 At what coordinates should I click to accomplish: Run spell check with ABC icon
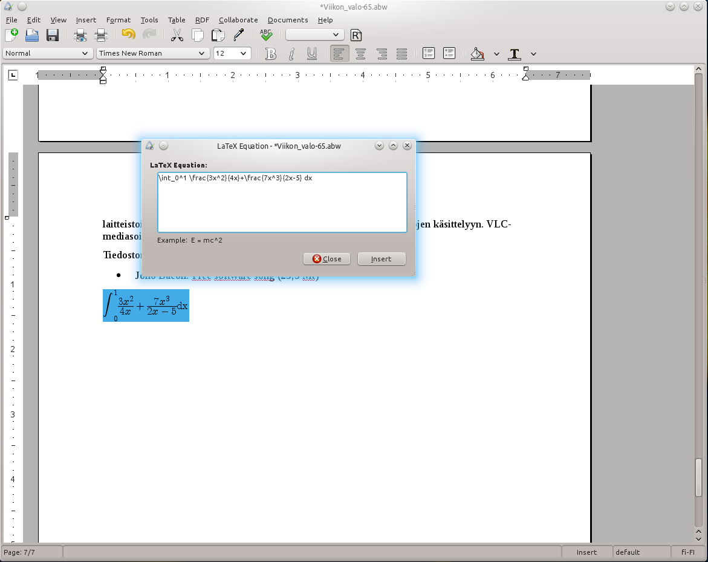pyautogui.click(x=267, y=35)
